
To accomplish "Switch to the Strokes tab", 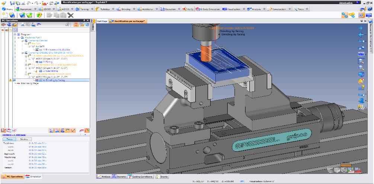I will [24, 139].
